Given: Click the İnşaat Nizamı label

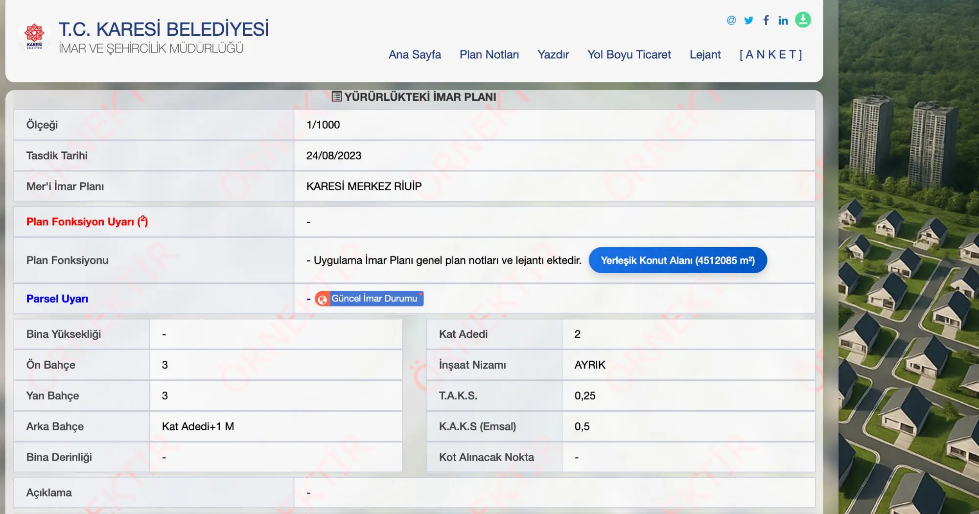Looking at the screenshot, I should (x=472, y=365).
